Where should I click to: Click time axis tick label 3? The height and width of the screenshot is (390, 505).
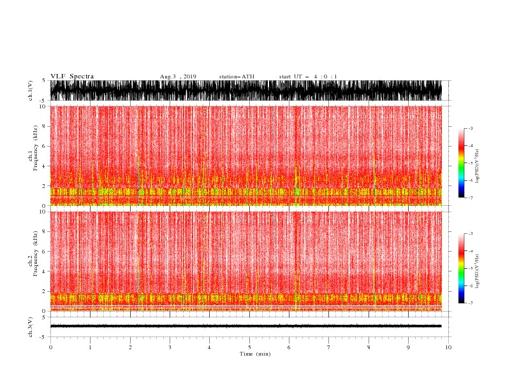click(170, 347)
